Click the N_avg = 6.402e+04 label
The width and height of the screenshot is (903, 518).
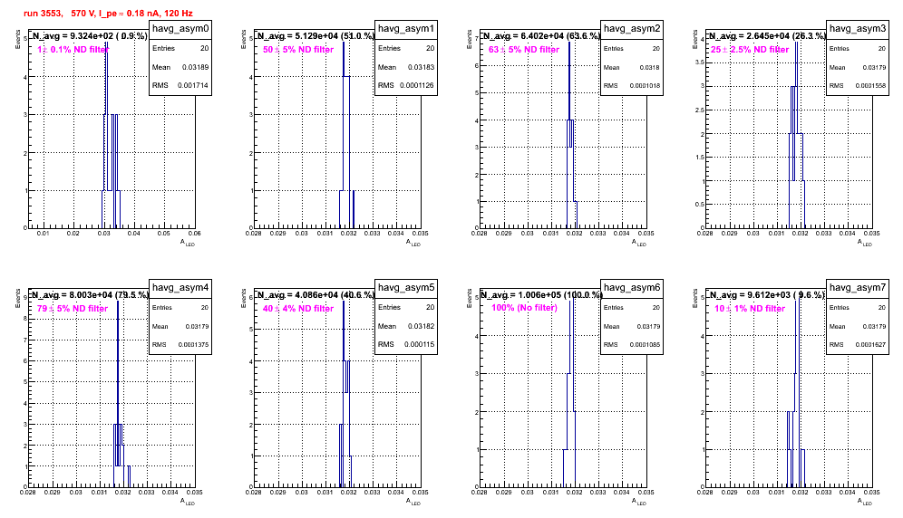tap(541, 36)
